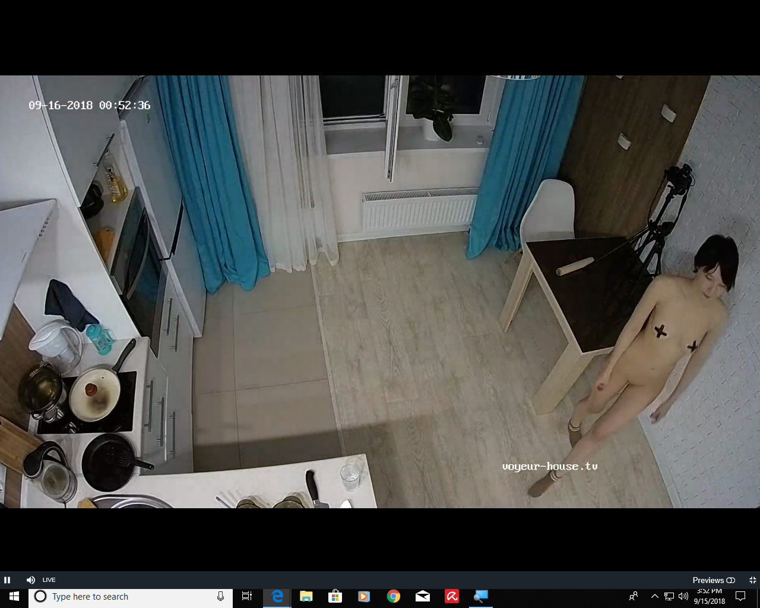
Task: Exit fullscreen using the collapse icon
Action: 752,580
